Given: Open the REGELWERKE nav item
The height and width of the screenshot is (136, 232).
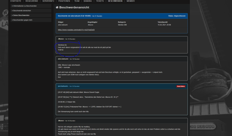Looking at the screenshot, I should (32, 1).
